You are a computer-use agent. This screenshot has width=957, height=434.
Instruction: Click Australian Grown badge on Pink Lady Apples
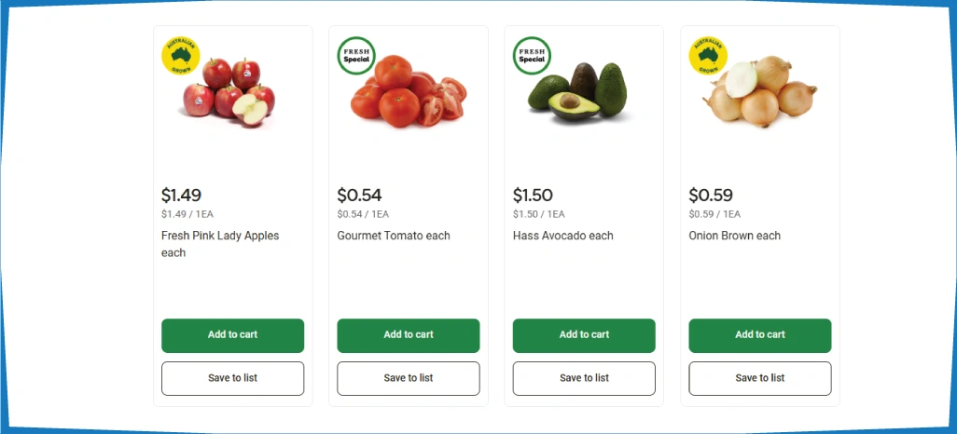pyautogui.click(x=180, y=56)
